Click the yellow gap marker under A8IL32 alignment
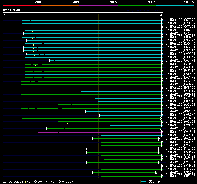197x184 pixels. point(67,123)
